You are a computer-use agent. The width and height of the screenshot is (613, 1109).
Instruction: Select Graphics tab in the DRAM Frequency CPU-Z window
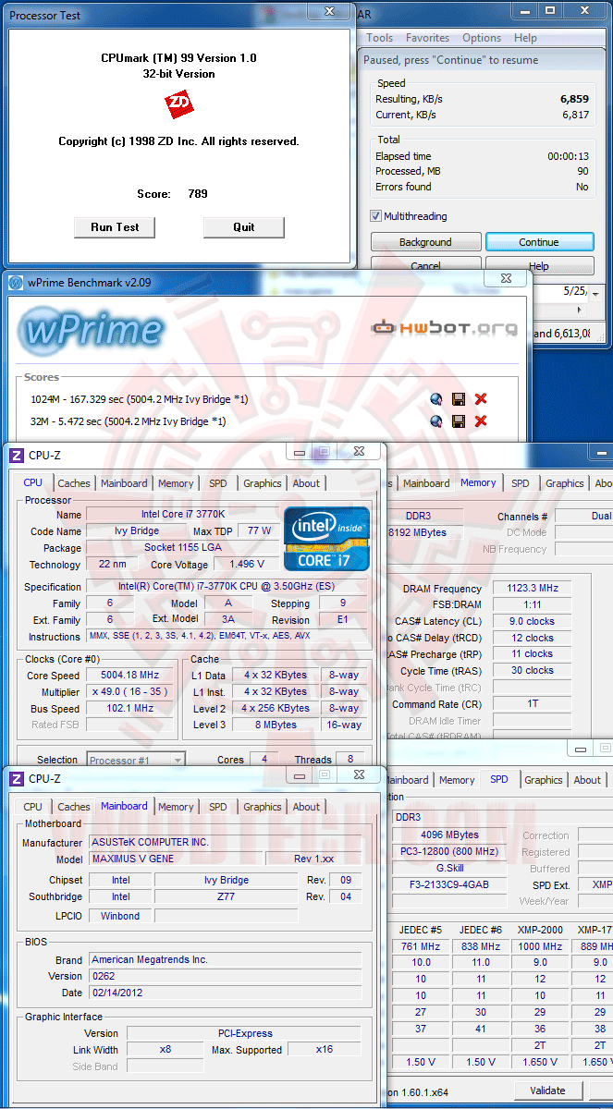point(564,483)
